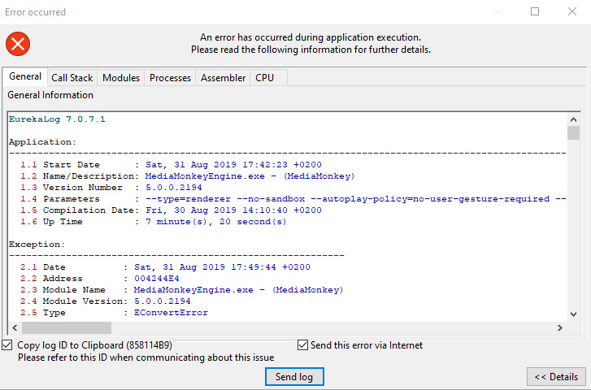Image resolution: width=591 pixels, height=390 pixels.
Task: Open the Modules tab
Action: point(121,78)
